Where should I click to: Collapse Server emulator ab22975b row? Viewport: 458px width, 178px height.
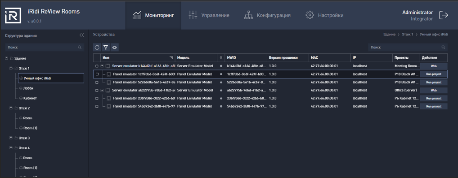pos(102,90)
